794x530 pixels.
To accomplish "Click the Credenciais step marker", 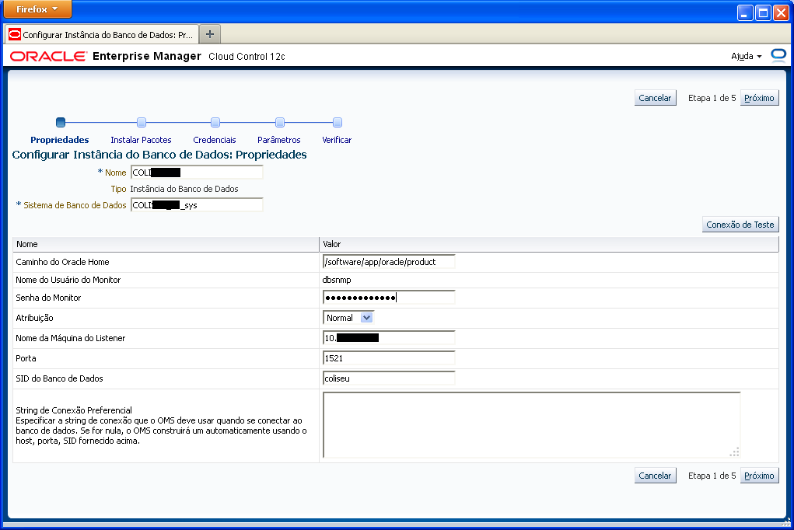I will coord(215,122).
